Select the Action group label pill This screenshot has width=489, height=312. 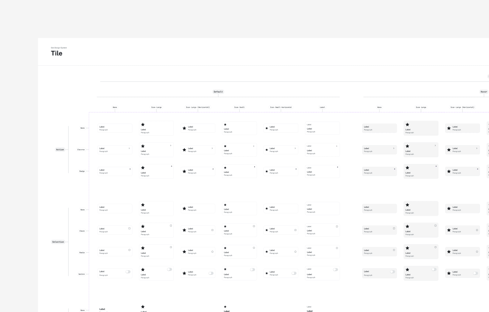[x=60, y=150]
